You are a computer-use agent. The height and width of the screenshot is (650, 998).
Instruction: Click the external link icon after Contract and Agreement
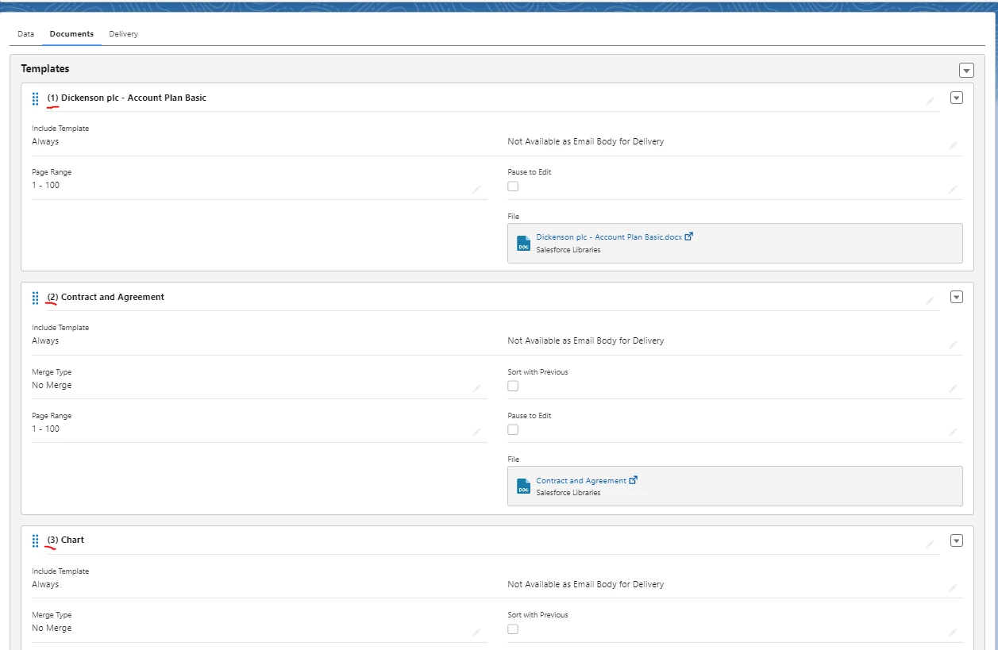(x=633, y=479)
